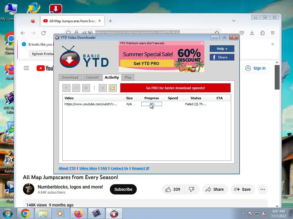Click the Speed column header
Viewport: 293px width, 219px height.
click(173, 98)
